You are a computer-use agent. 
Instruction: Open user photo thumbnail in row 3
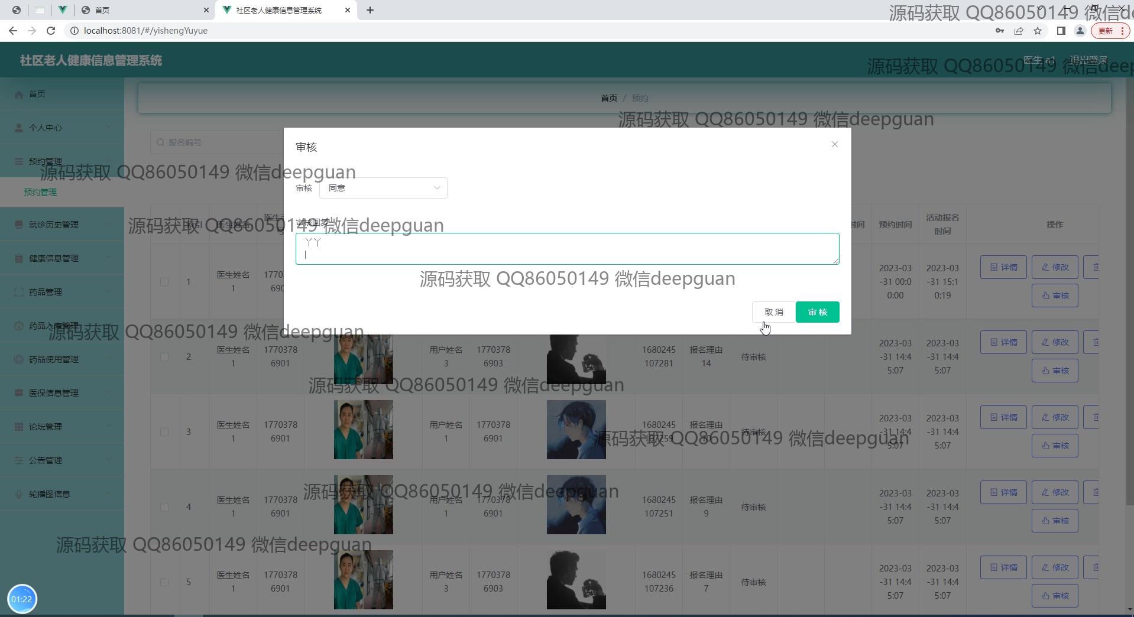point(576,430)
